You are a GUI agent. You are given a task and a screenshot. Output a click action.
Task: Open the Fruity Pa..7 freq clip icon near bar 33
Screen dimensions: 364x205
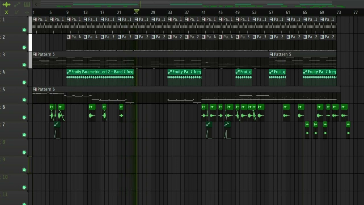[x=170, y=72]
